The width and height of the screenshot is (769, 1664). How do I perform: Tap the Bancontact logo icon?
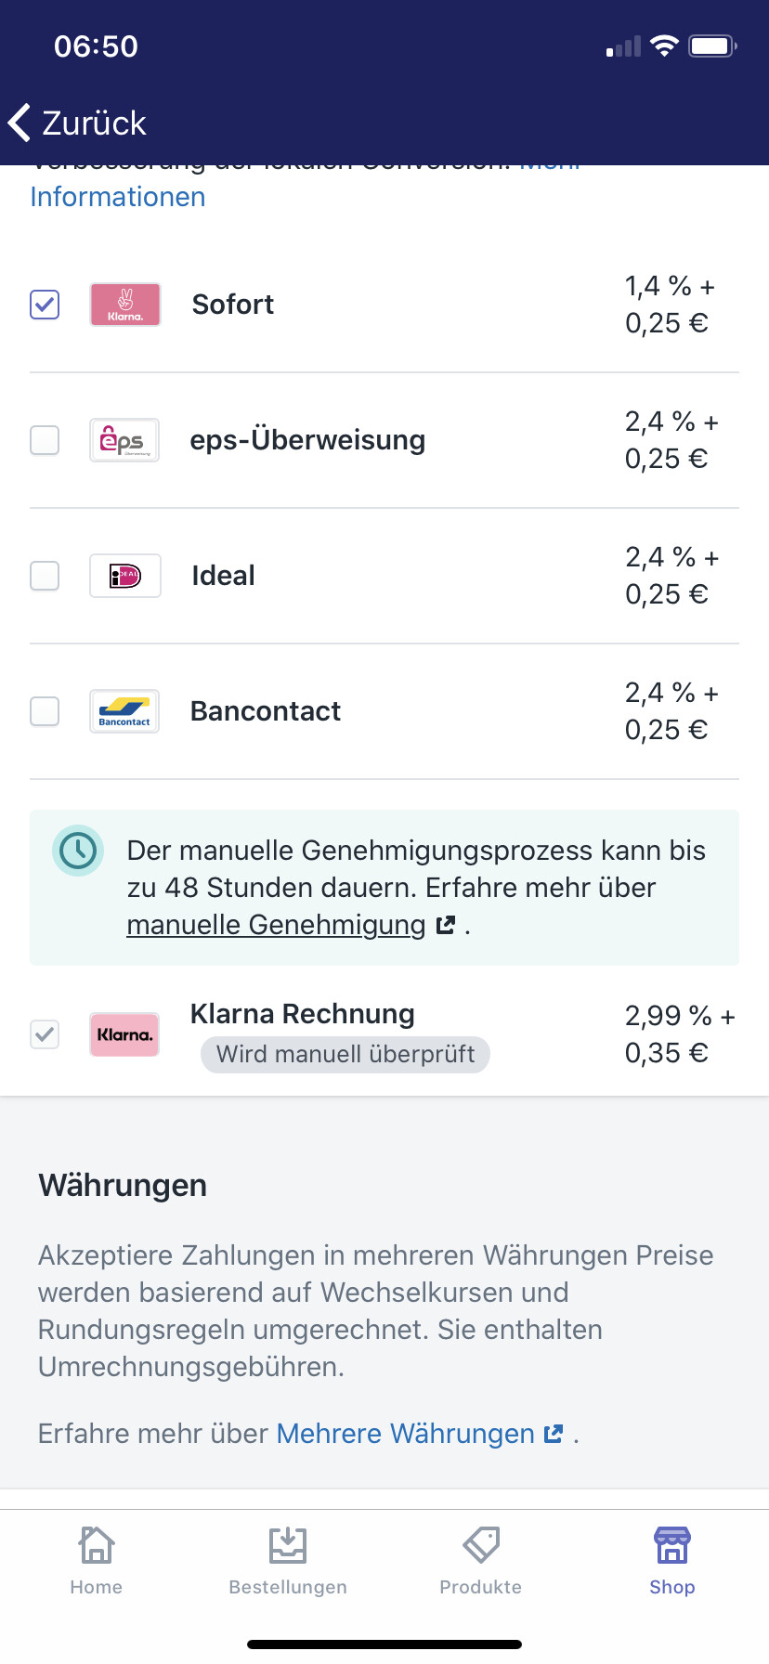(x=124, y=711)
